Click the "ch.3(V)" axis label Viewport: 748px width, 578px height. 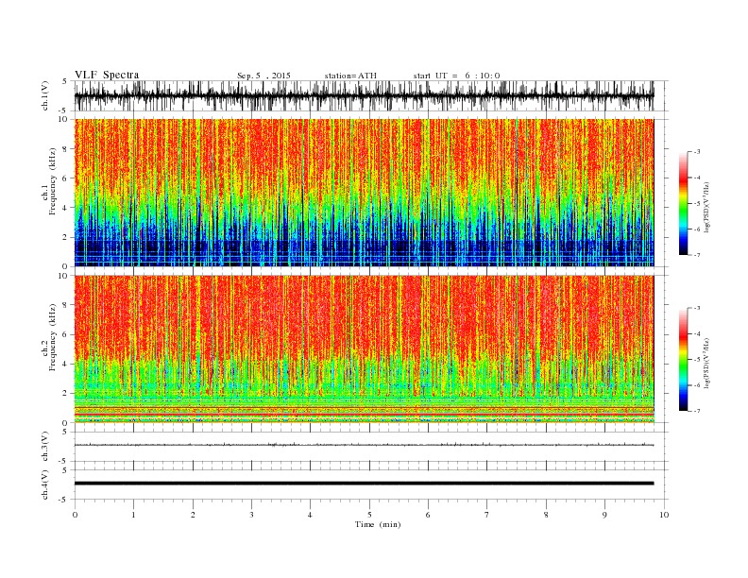[x=45, y=446]
